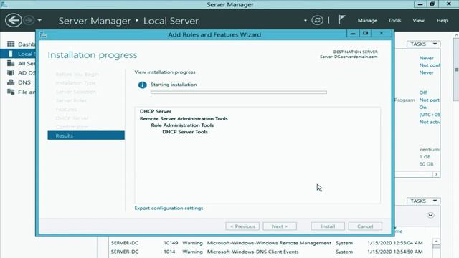This screenshot has height=258, width=459.
Task: Select the Local Server sidebar icon
Action: click(11, 54)
